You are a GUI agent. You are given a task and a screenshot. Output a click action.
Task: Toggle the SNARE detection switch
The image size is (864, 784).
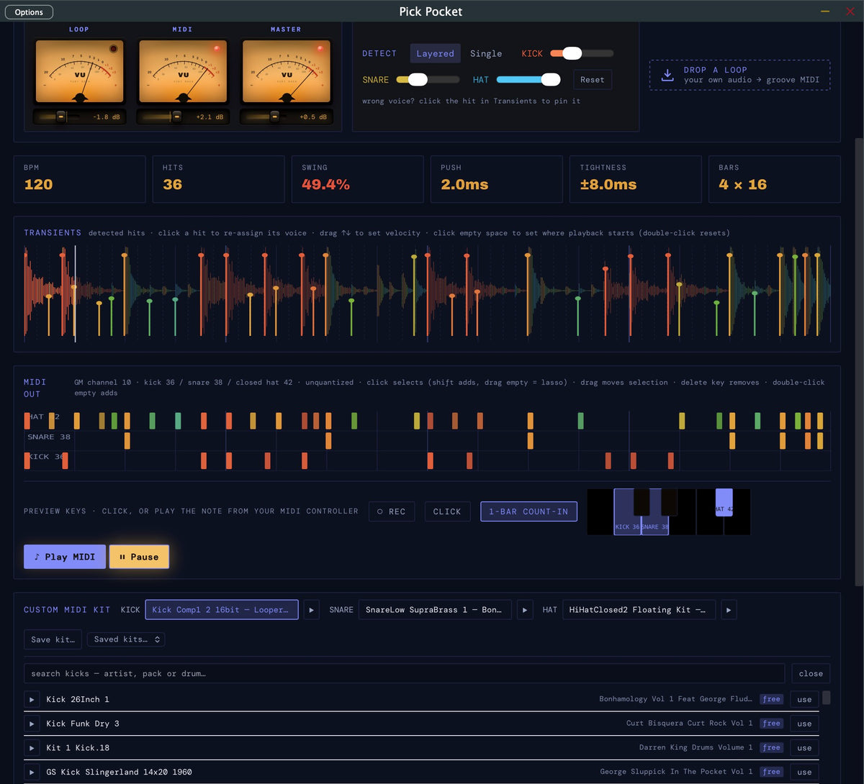coord(428,80)
